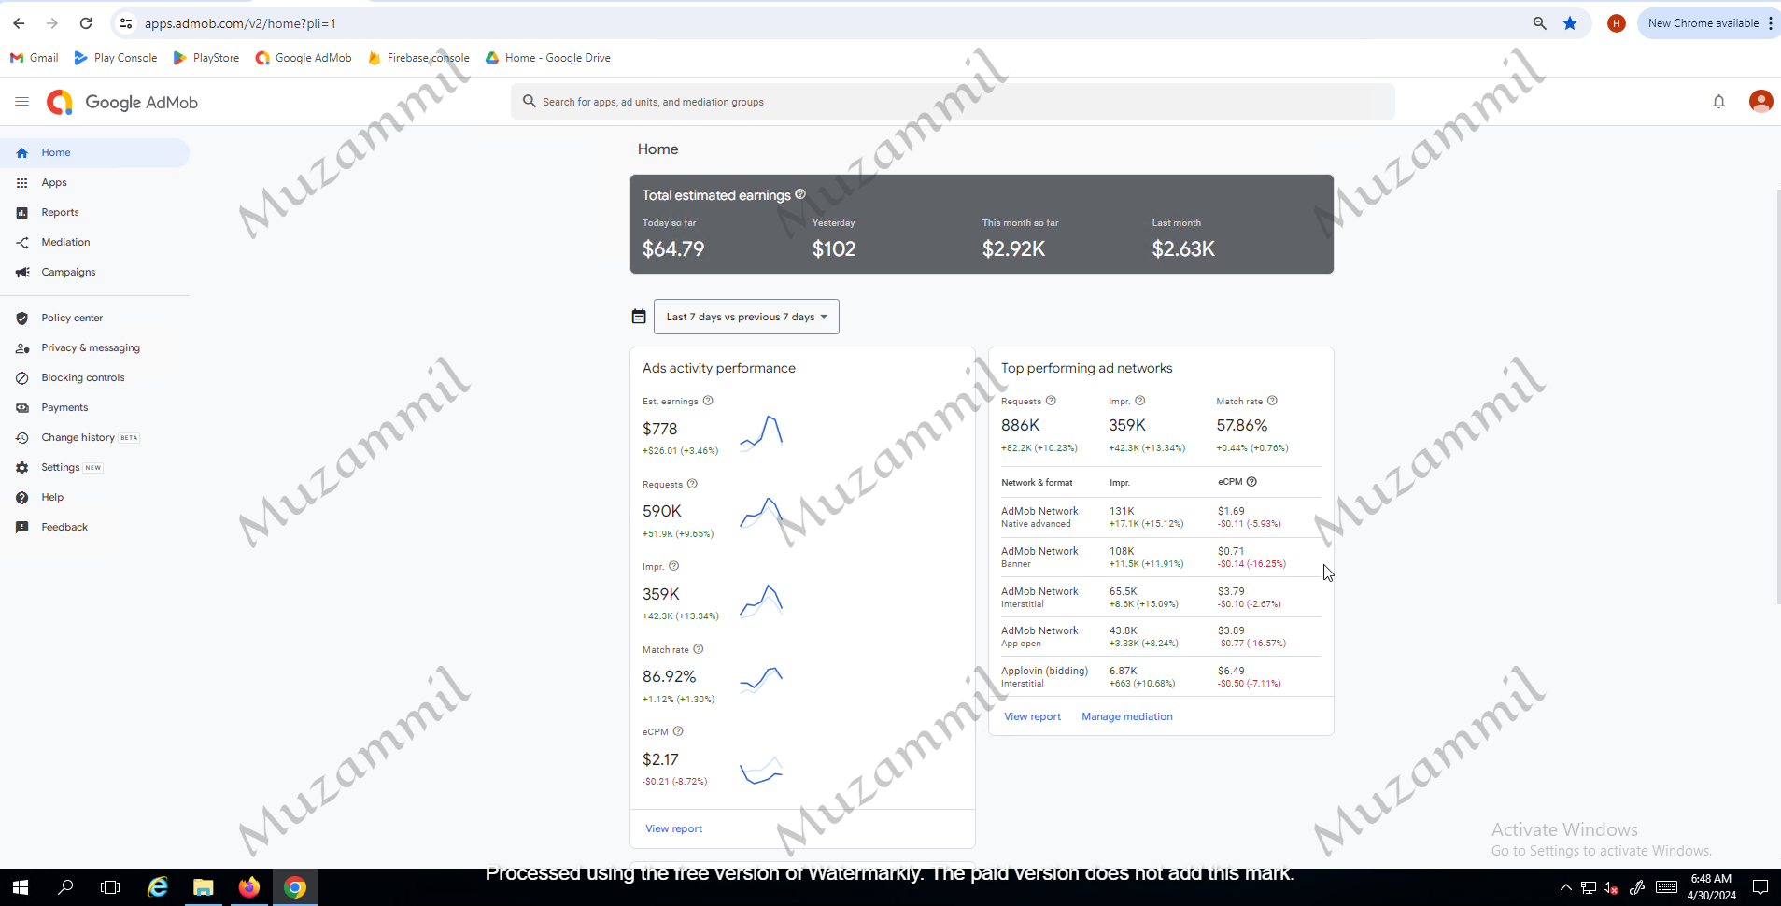Click help icon beside Impr. in Ads activity
1781x906 pixels.
click(673, 566)
